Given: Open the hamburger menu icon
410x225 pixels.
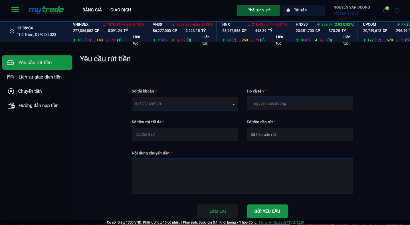Looking at the screenshot, I should pyautogui.click(x=15, y=10).
